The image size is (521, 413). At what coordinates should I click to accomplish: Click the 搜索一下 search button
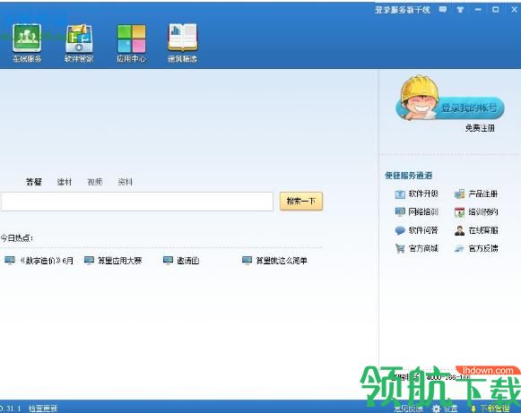[x=301, y=201]
